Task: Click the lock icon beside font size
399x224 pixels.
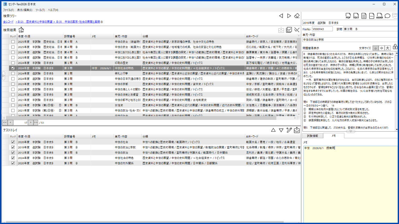Action: pyautogui.click(x=395, y=47)
